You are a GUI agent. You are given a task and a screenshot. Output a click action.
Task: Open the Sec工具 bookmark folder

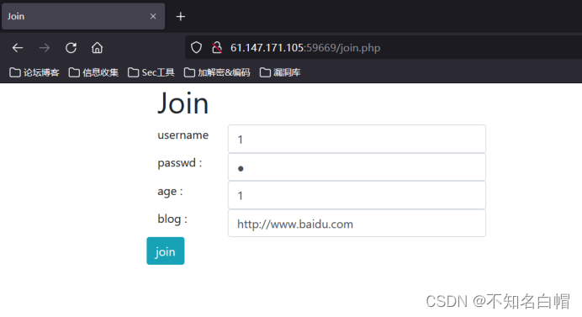[151, 72]
